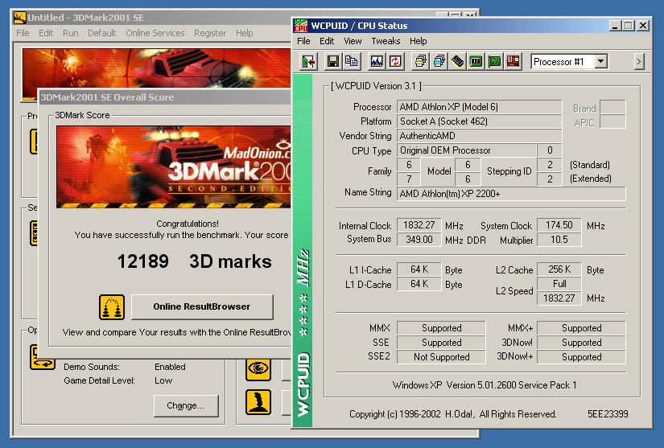Click the 3DMark2001 SE Overall Score title bar
The width and height of the screenshot is (664, 448).
[x=165, y=97]
